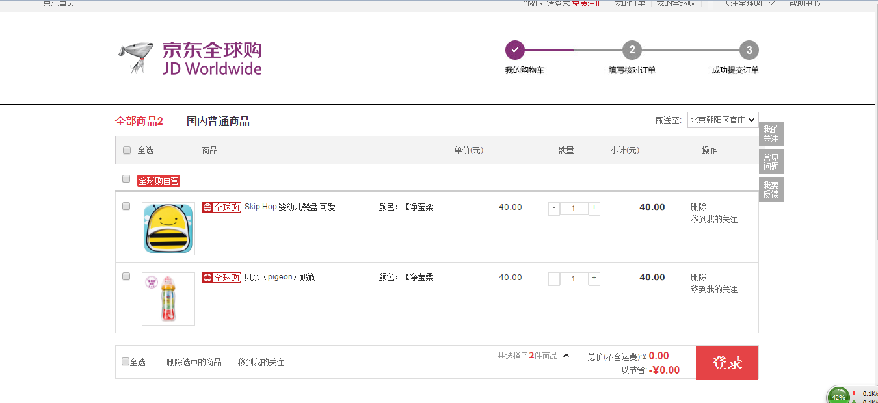Click the quantity field for Skip Hop 餐盘
Viewport: 878px width, 403px height.
coord(574,209)
